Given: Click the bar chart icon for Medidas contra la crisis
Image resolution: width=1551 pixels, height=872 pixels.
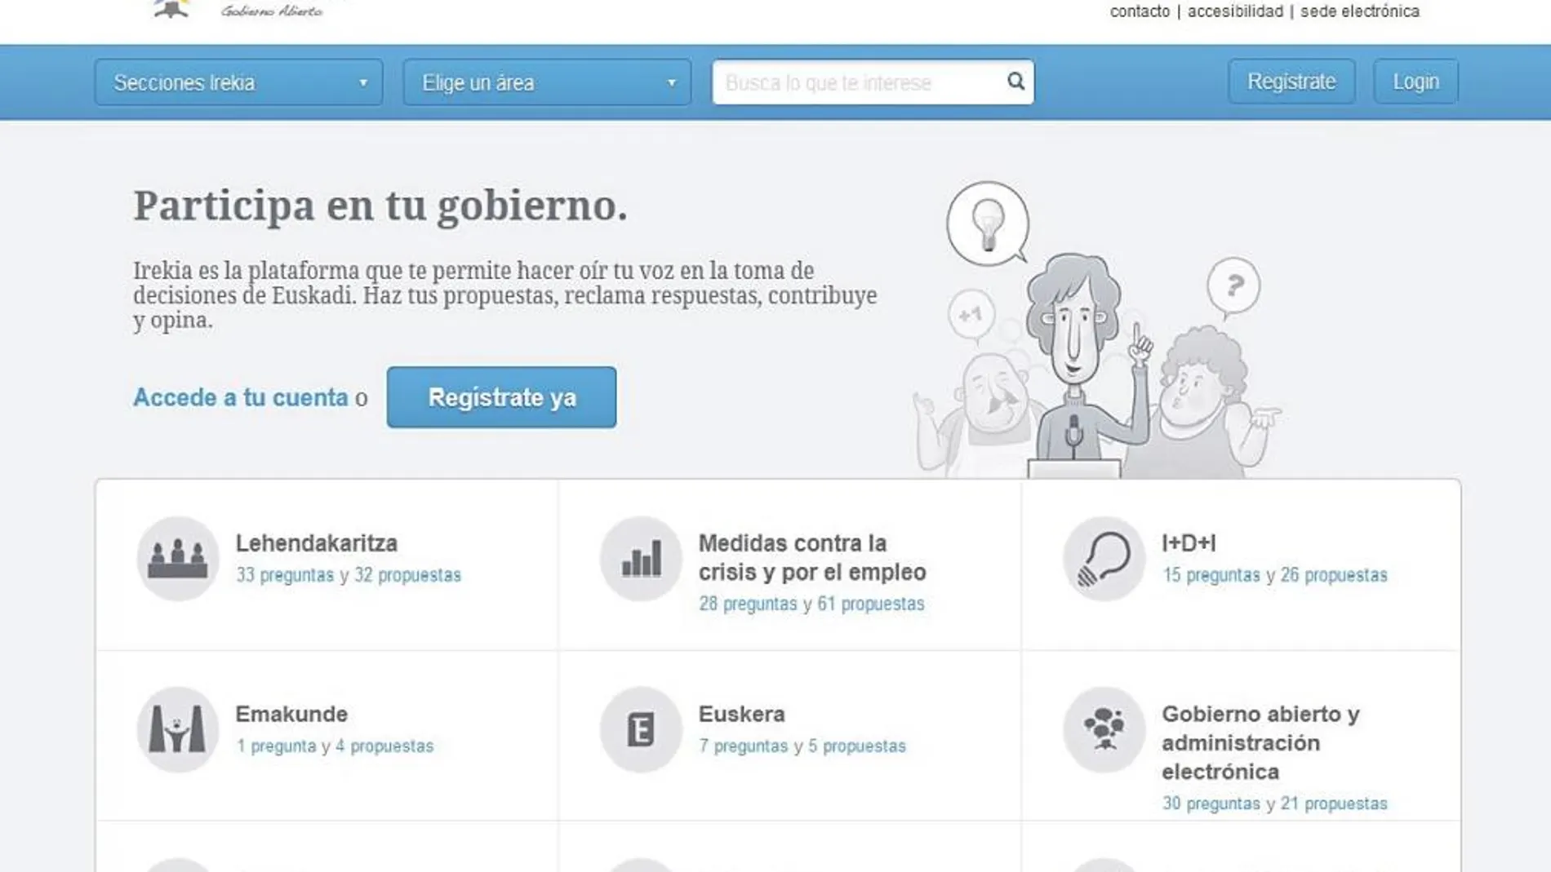Looking at the screenshot, I should coord(641,559).
